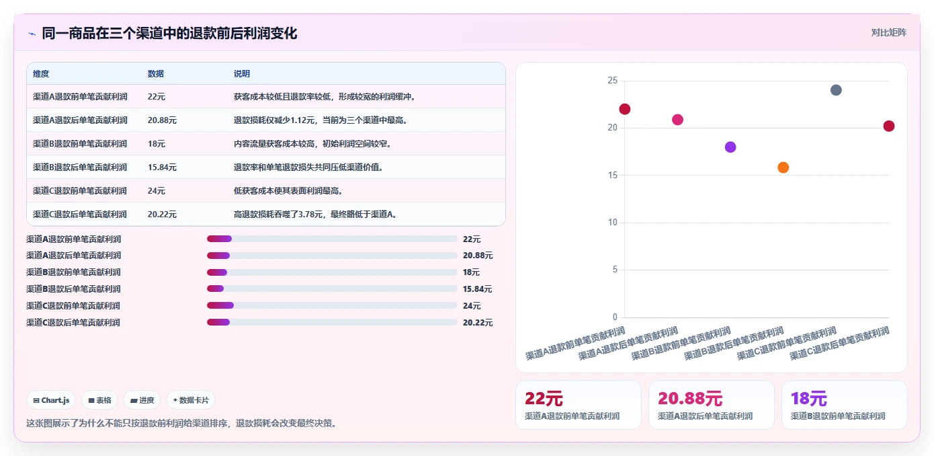The image size is (934, 456).
Task: Click table row 渠道C退款后单笔贡献利润
Action: [x=266, y=215]
